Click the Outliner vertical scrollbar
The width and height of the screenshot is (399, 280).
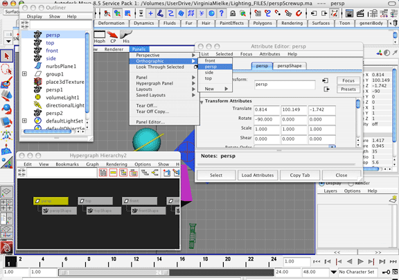pos(87,73)
